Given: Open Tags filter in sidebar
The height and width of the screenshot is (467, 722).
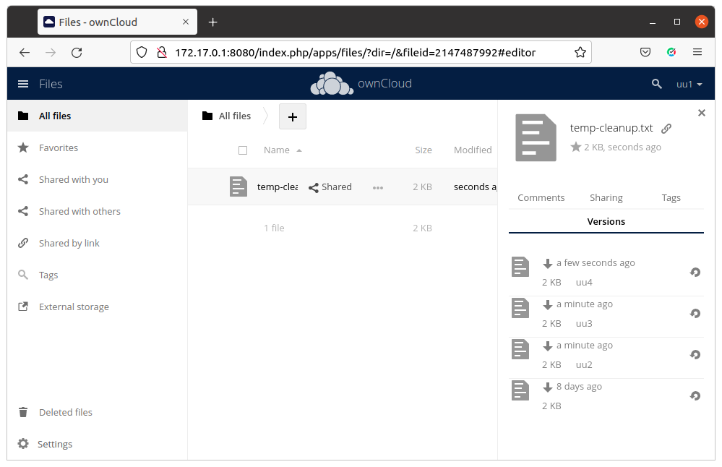Looking at the screenshot, I should (x=97, y=275).
